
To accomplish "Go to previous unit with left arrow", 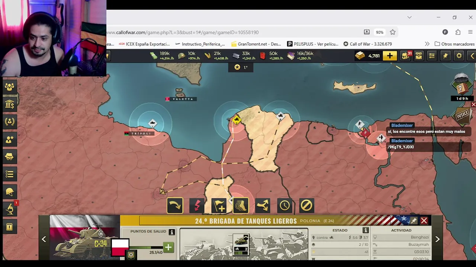I will 44,239.
